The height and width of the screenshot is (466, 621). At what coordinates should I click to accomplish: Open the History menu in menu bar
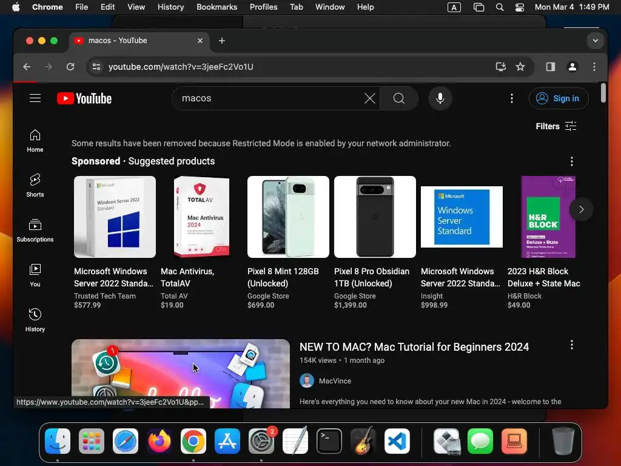click(170, 7)
